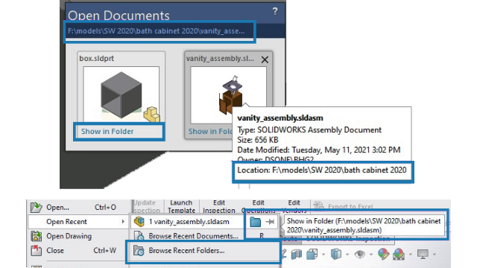
Task: Click the Open Drawing icon
Action: pyautogui.click(x=37, y=236)
